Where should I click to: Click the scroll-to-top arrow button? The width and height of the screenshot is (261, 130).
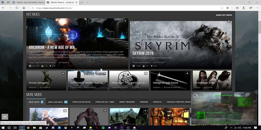coord(5,117)
